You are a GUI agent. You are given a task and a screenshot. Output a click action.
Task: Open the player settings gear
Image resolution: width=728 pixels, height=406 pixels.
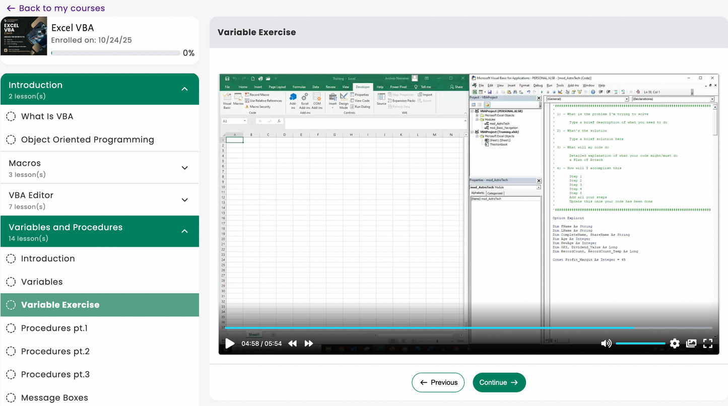675,343
